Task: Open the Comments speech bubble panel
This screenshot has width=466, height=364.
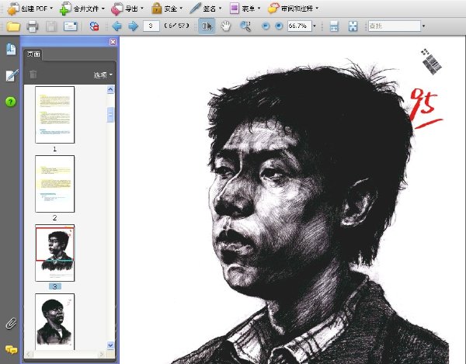Action: [11, 350]
